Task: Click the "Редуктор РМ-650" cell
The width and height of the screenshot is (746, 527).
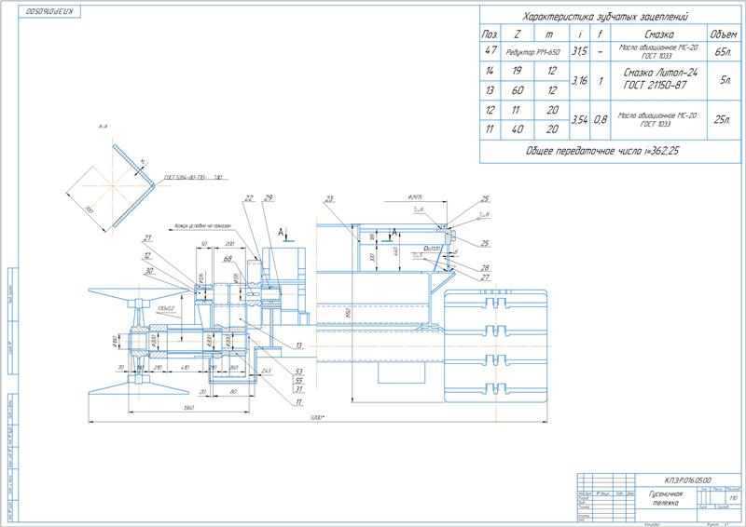Action: click(x=533, y=52)
